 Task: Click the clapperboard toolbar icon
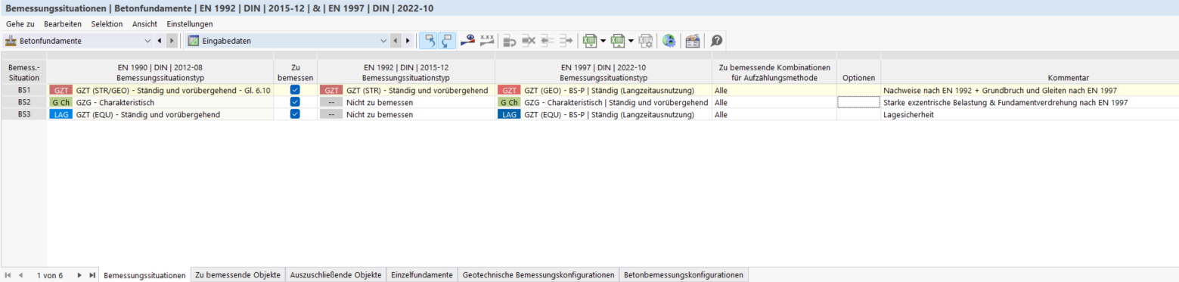point(692,41)
